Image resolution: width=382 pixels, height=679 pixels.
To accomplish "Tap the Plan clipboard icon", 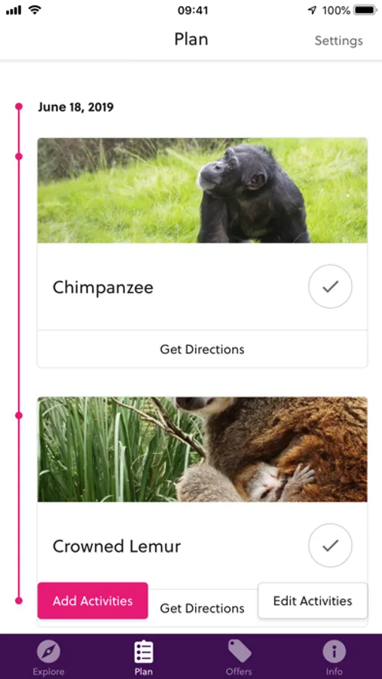I will click(143, 652).
